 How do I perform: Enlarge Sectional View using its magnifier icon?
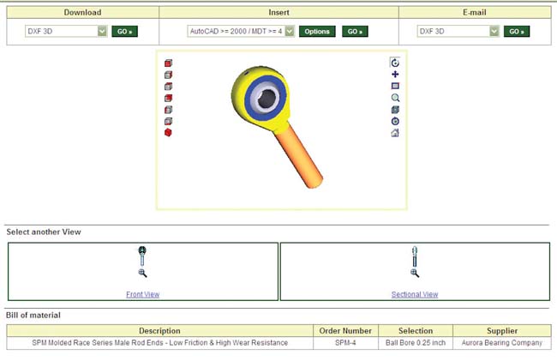click(x=415, y=273)
